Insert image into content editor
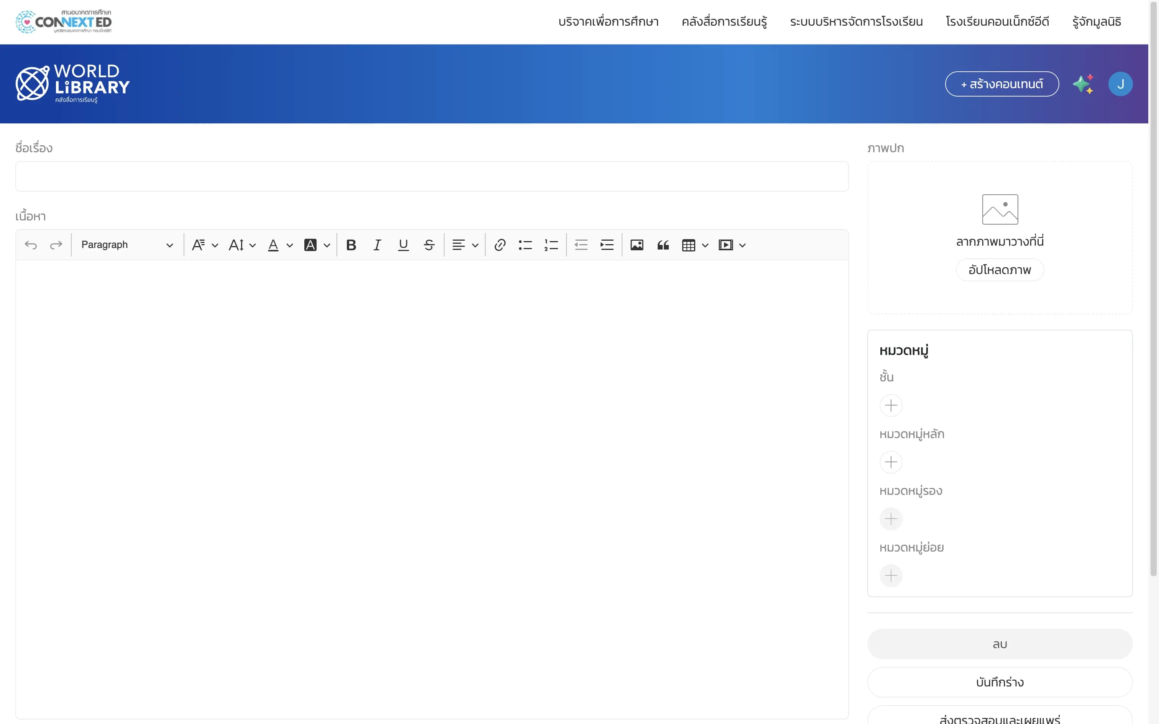Screen dimensions: 1159x724 [636, 245]
